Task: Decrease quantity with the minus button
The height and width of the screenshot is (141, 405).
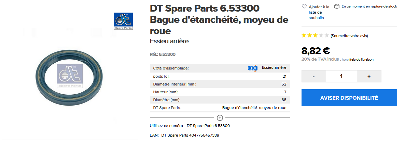Action: tap(314, 76)
